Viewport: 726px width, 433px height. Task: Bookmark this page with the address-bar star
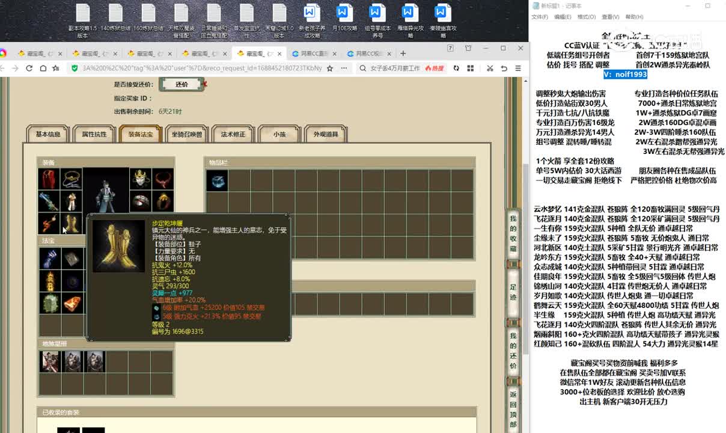(329, 69)
